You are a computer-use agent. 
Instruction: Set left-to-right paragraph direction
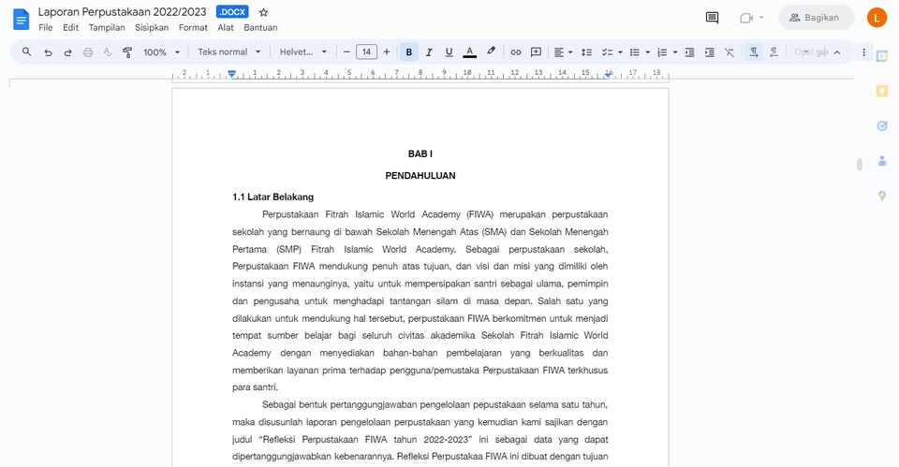[x=753, y=52]
